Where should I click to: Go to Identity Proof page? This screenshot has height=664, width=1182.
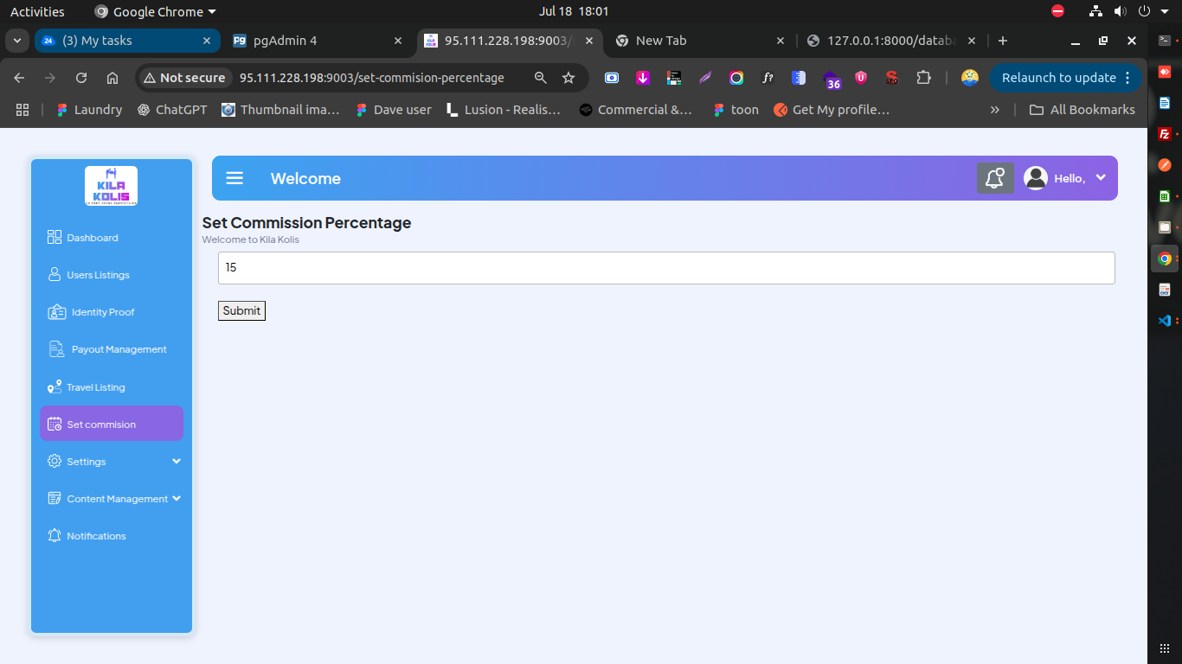click(102, 312)
